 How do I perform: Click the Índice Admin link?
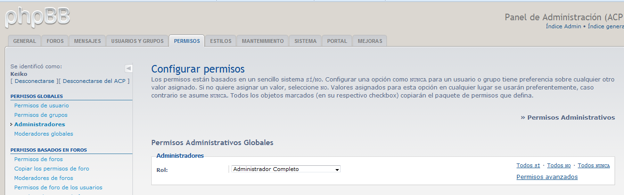(x=563, y=27)
